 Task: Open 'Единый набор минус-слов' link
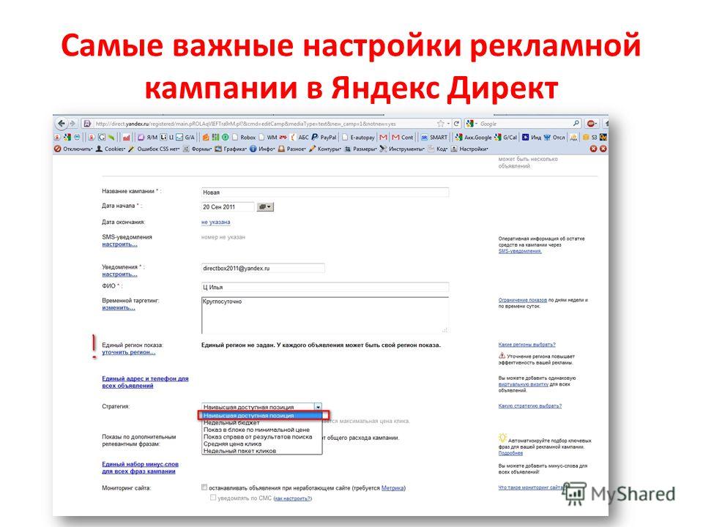point(140,468)
